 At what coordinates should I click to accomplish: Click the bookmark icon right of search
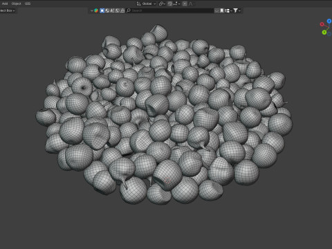pos(222,10)
